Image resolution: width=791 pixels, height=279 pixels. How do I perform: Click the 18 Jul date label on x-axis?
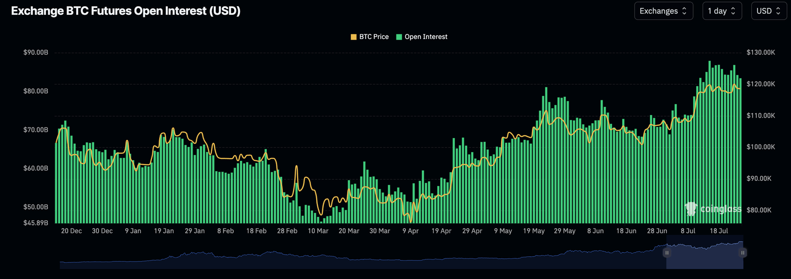718,231
